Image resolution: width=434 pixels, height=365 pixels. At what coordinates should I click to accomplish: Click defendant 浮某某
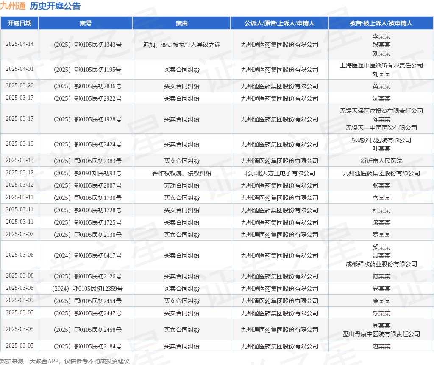point(381,313)
